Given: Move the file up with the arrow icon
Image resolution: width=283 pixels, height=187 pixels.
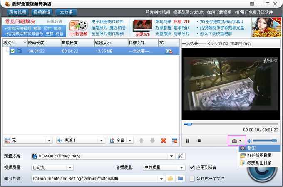Looking at the screenshot, I should pyautogui.click(x=141, y=140).
